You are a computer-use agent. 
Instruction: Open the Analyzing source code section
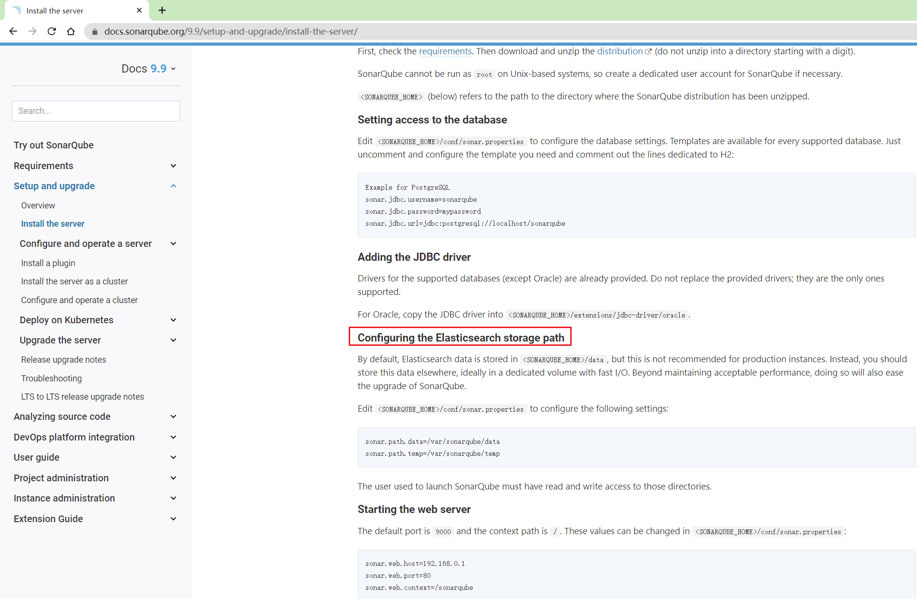coord(62,416)
